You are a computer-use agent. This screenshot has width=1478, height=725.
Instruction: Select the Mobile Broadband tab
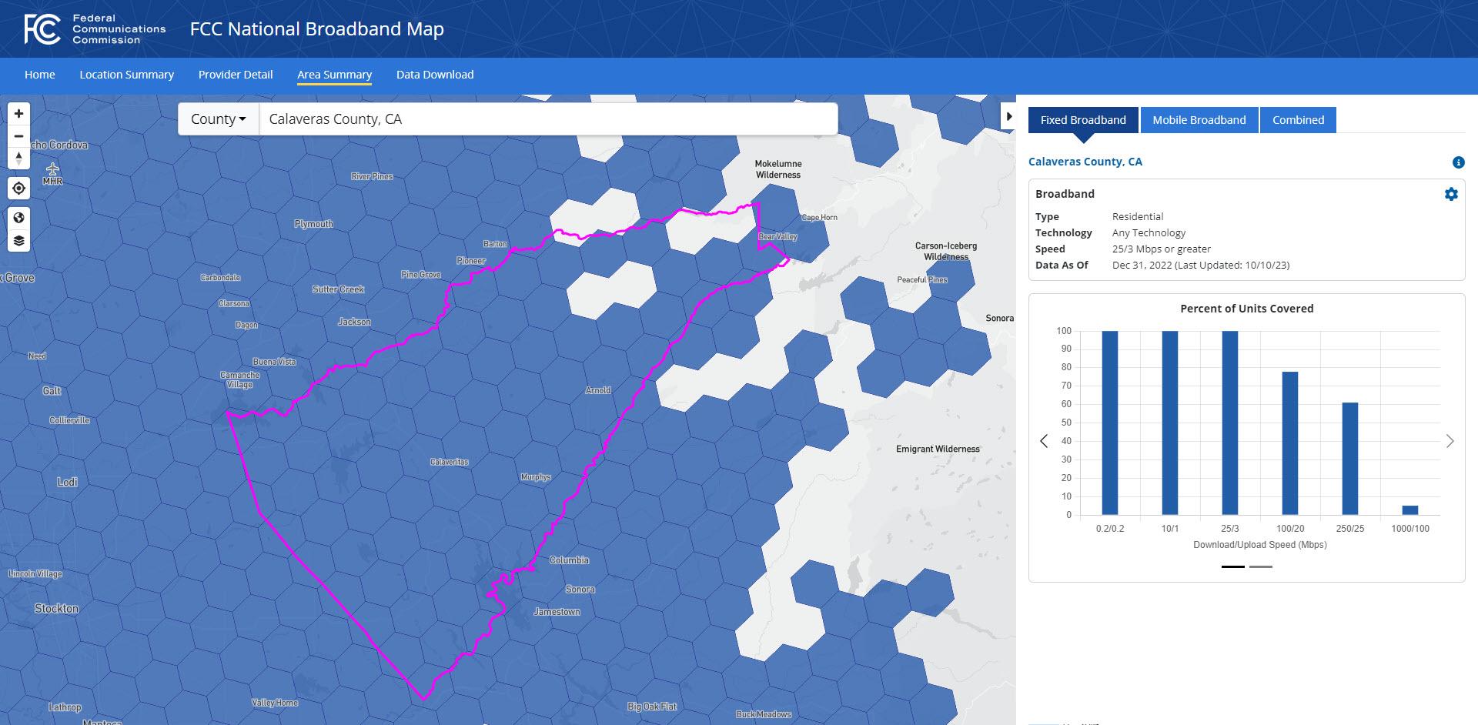(1199, 120)
